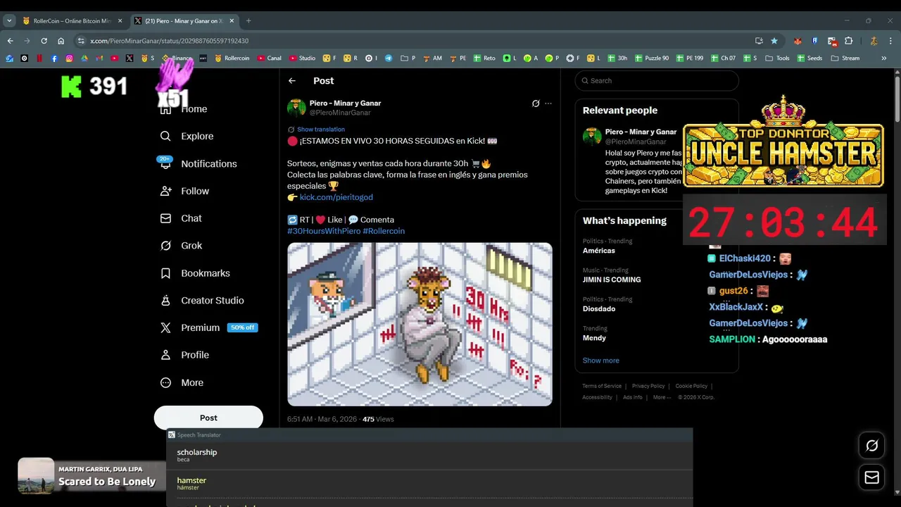The height and width of the screenshot is (507, 901).
Task: Click the page's vertical scrollbar
Action: (x=897, y=99)
